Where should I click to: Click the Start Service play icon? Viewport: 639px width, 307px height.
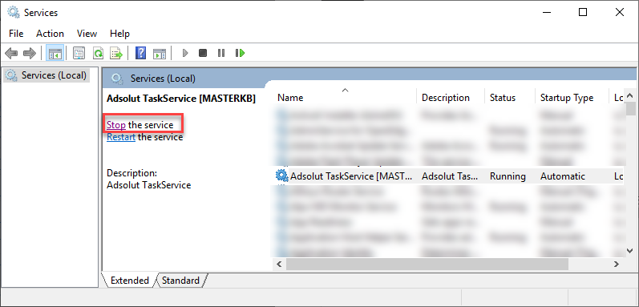point(185,53)
